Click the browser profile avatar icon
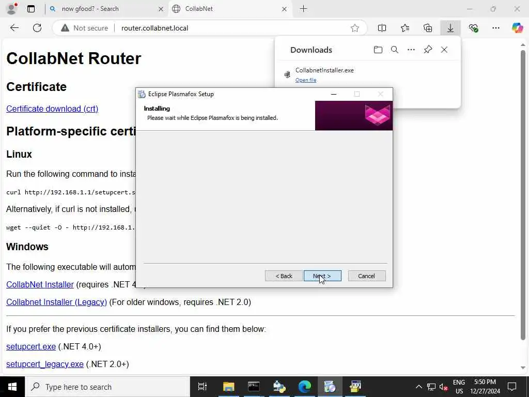The image size is (529, 397). click(12, 9)
